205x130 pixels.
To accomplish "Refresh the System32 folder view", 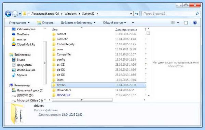I will [136, 14].
